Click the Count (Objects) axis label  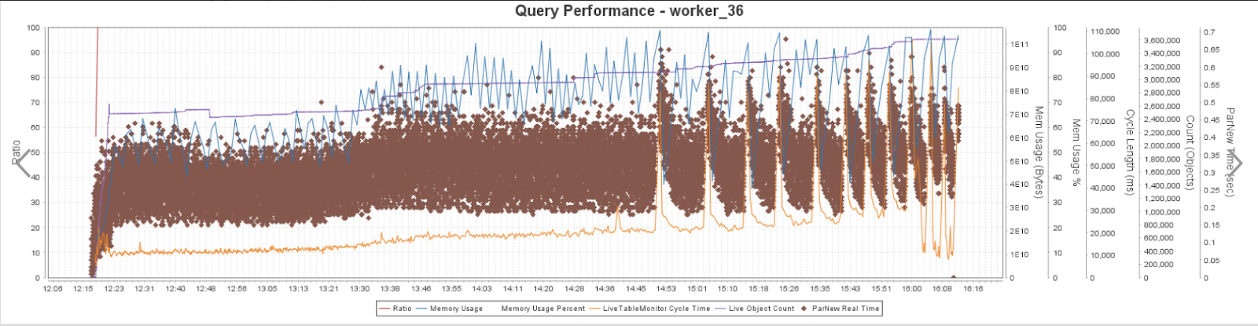tap(1190, 152)
